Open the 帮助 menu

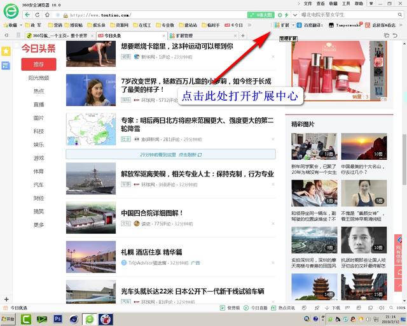pyautogui.click(x=359, y=3)
